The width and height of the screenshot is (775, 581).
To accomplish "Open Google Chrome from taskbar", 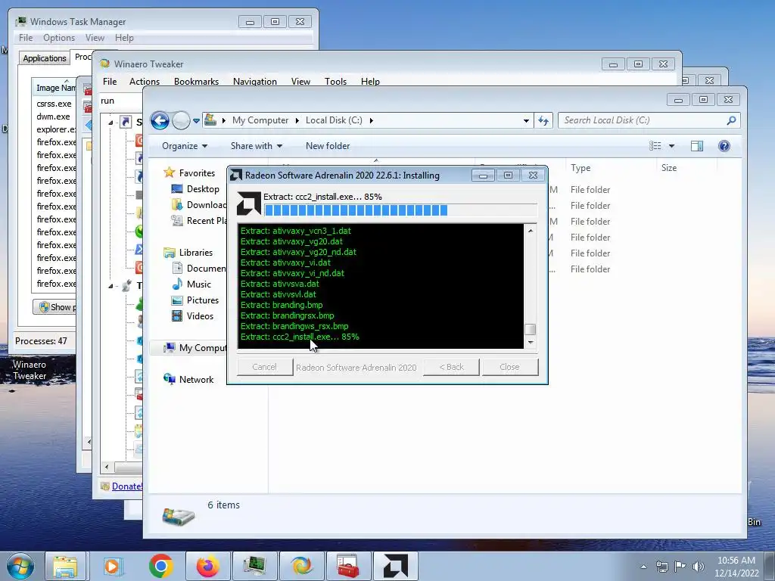I will click(x=160, y=566).
